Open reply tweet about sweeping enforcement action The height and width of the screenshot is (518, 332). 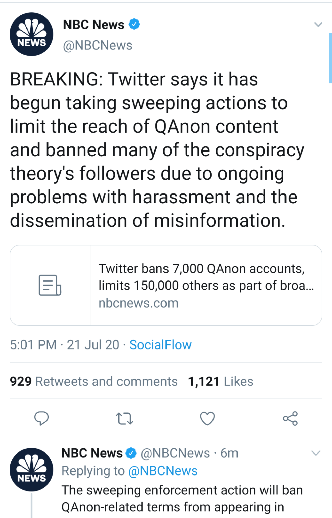click(182, 498)
